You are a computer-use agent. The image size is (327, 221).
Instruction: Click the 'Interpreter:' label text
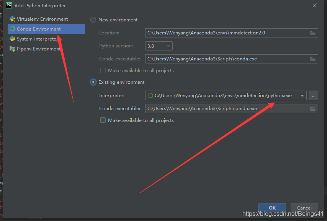pos(112,96)
